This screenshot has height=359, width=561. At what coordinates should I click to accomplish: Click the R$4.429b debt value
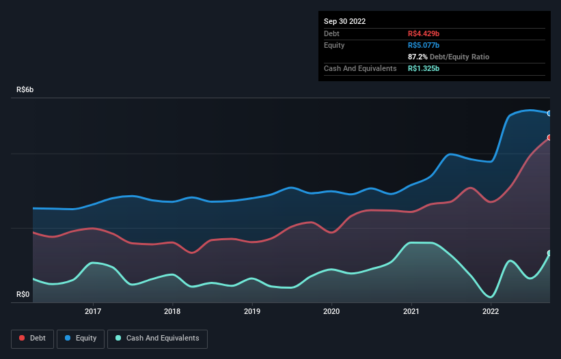[424, 33]
